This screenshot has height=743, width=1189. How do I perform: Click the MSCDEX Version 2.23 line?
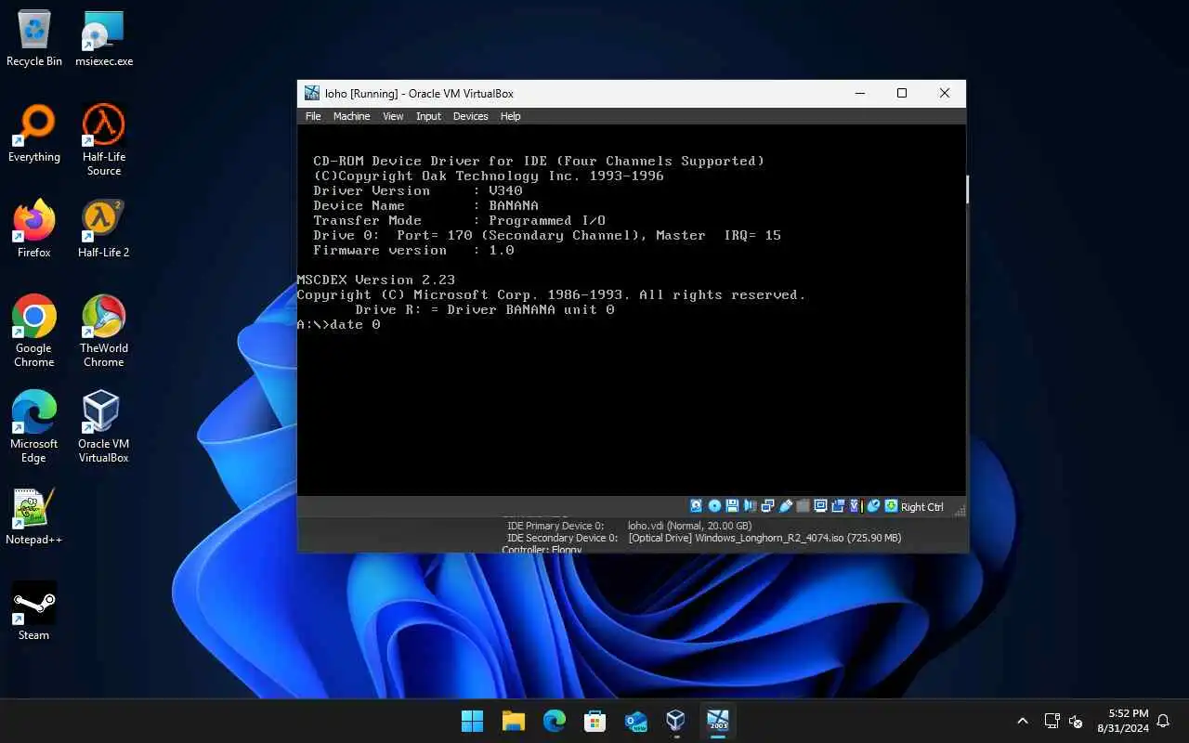(376, 280)
